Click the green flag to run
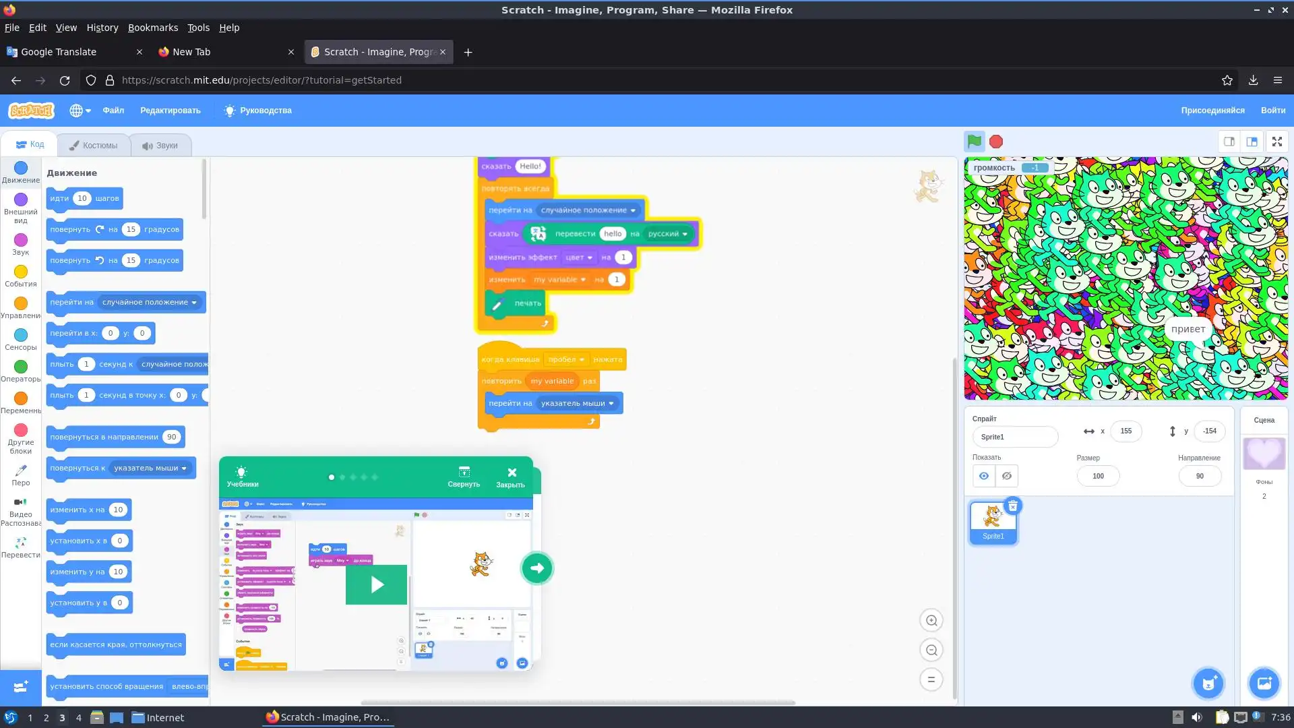Image resolution: width=1294 pixels, height=728 pixels. [x=974, y=142]
